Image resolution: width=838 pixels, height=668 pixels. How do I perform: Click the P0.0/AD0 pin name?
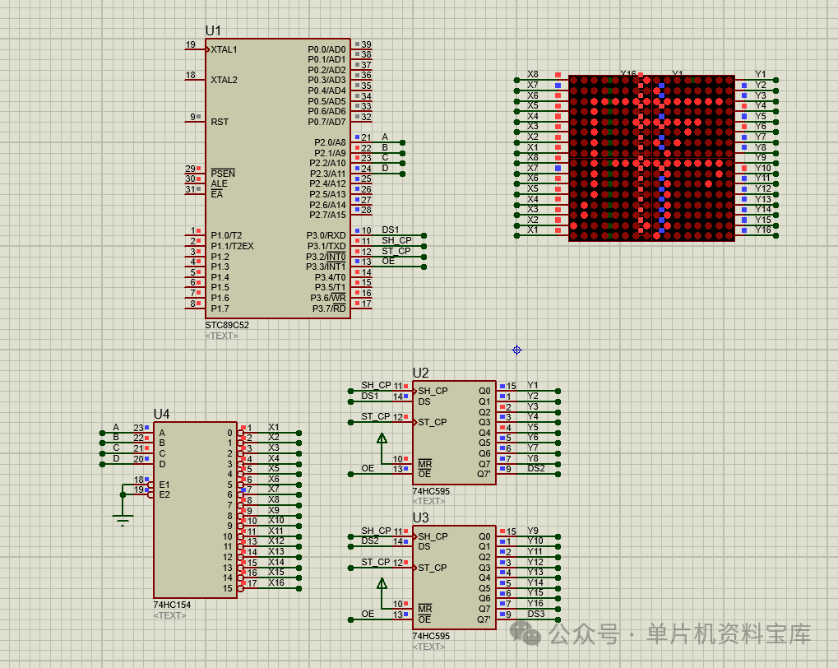point(326,49)
